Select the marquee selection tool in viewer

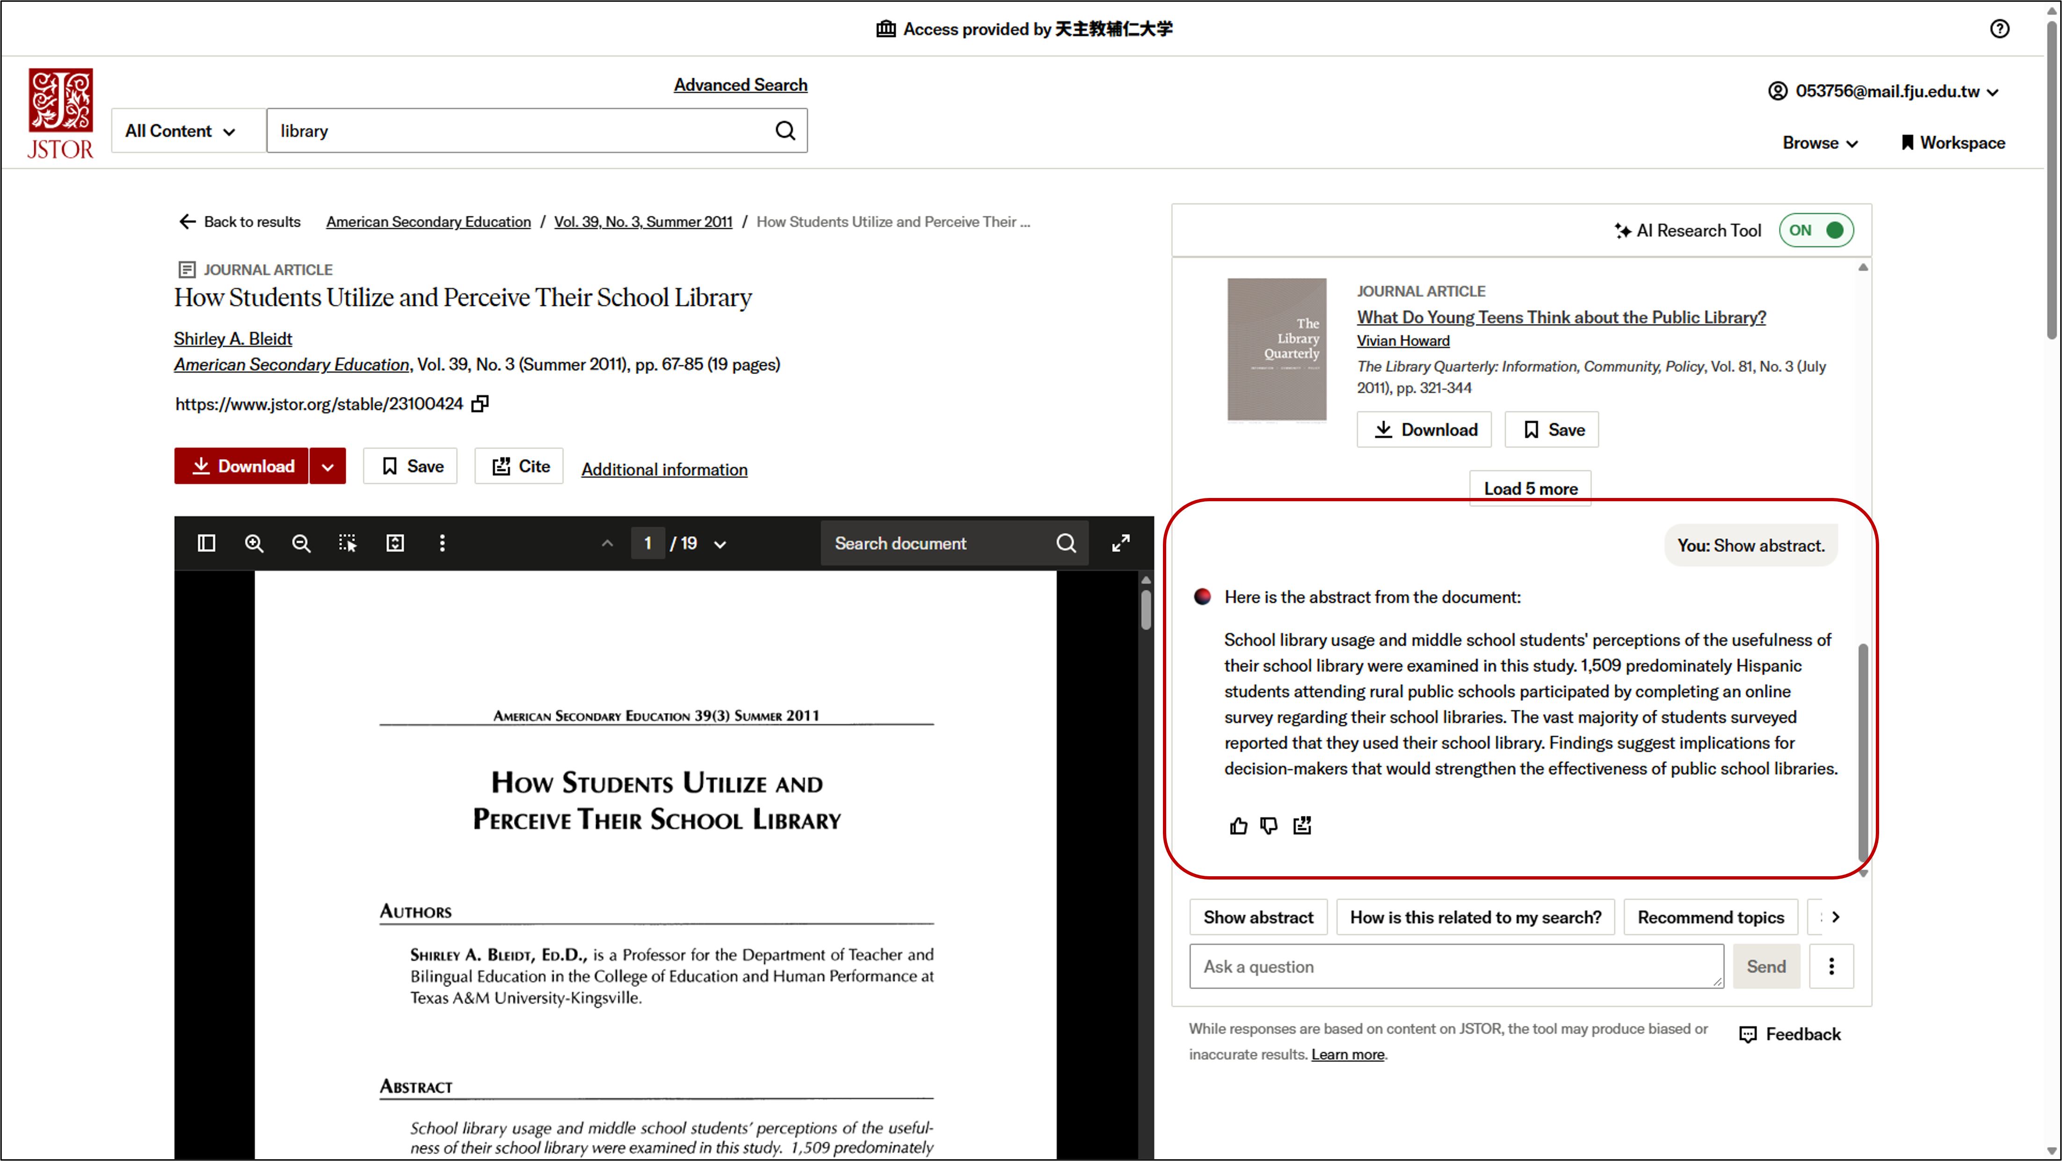(348, 543)
